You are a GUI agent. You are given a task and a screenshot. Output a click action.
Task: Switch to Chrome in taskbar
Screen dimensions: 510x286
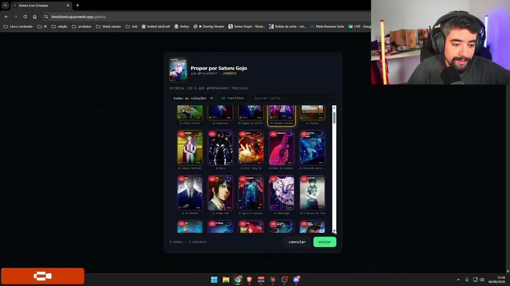(x=237, y=280)
